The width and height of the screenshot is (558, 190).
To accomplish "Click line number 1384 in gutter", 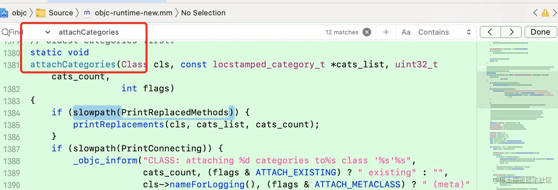I will 11,113.
